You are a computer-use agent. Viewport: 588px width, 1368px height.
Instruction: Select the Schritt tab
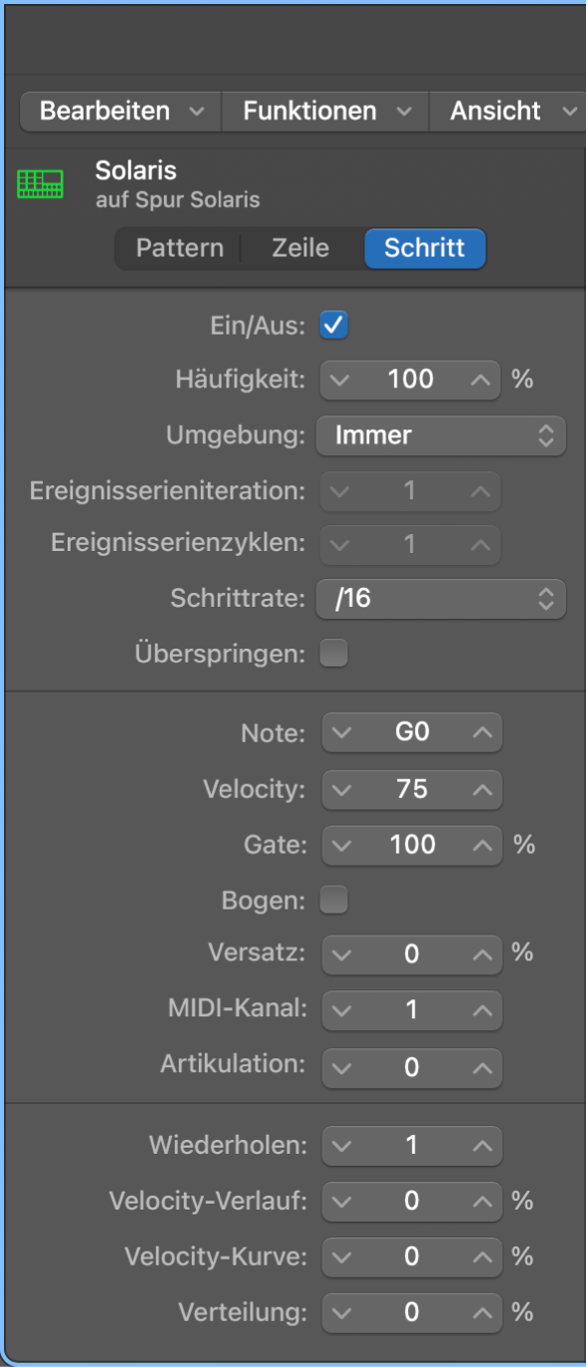425,248
